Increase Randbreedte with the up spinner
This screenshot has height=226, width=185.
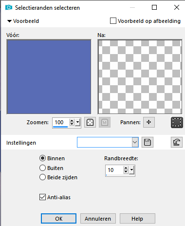126,168
